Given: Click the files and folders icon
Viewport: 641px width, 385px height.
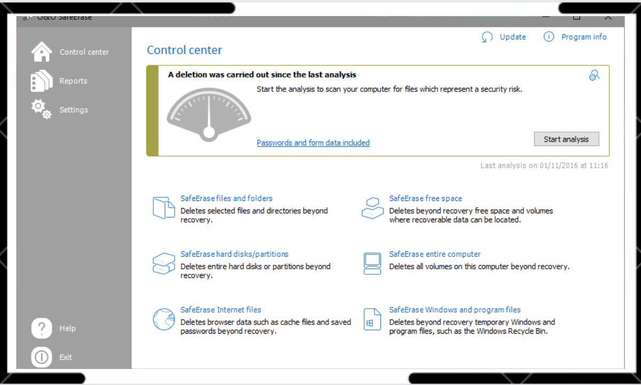Looking at the screenshot, I should (x=163, y=207).
